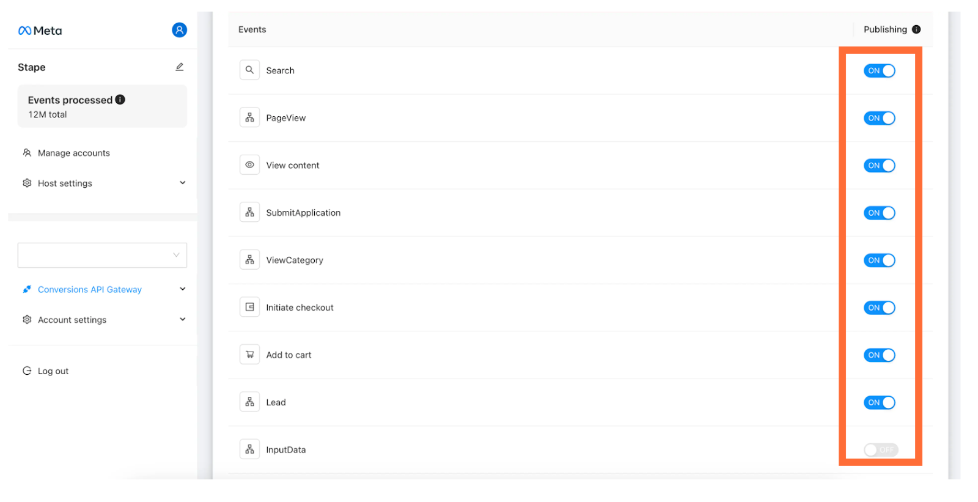
Task: Edit the Stape name with pencil icon
Action: pos(180,67)
